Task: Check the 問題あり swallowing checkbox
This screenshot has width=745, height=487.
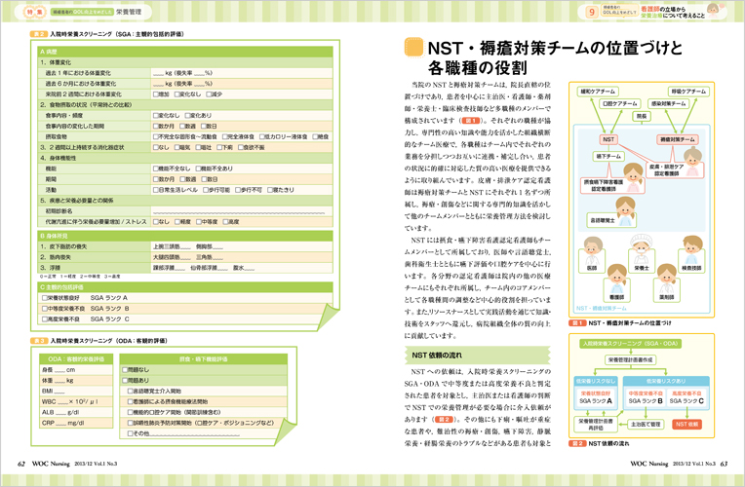Action: click(x=125, y=381)
